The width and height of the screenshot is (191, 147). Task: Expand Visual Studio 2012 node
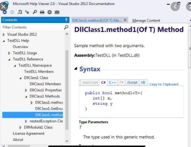(4, 35)
